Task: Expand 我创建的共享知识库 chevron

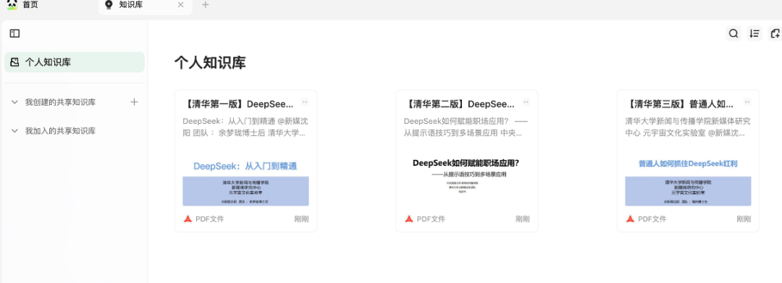Action: [x=14, y=102]
